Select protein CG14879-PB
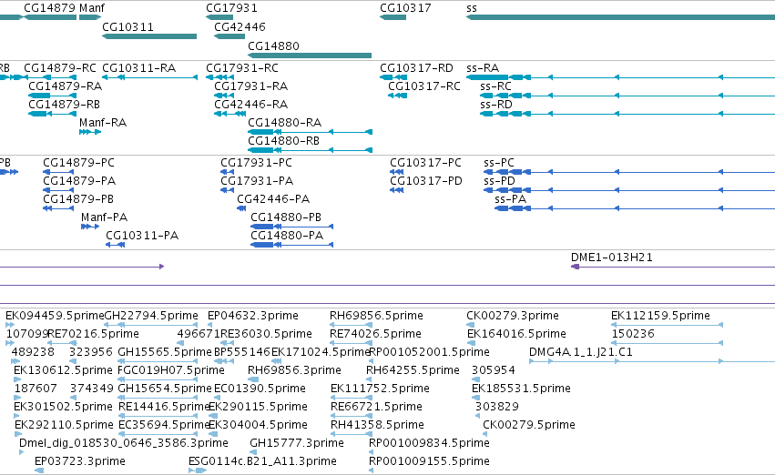 pyautogui.click(x=78, y=199)
